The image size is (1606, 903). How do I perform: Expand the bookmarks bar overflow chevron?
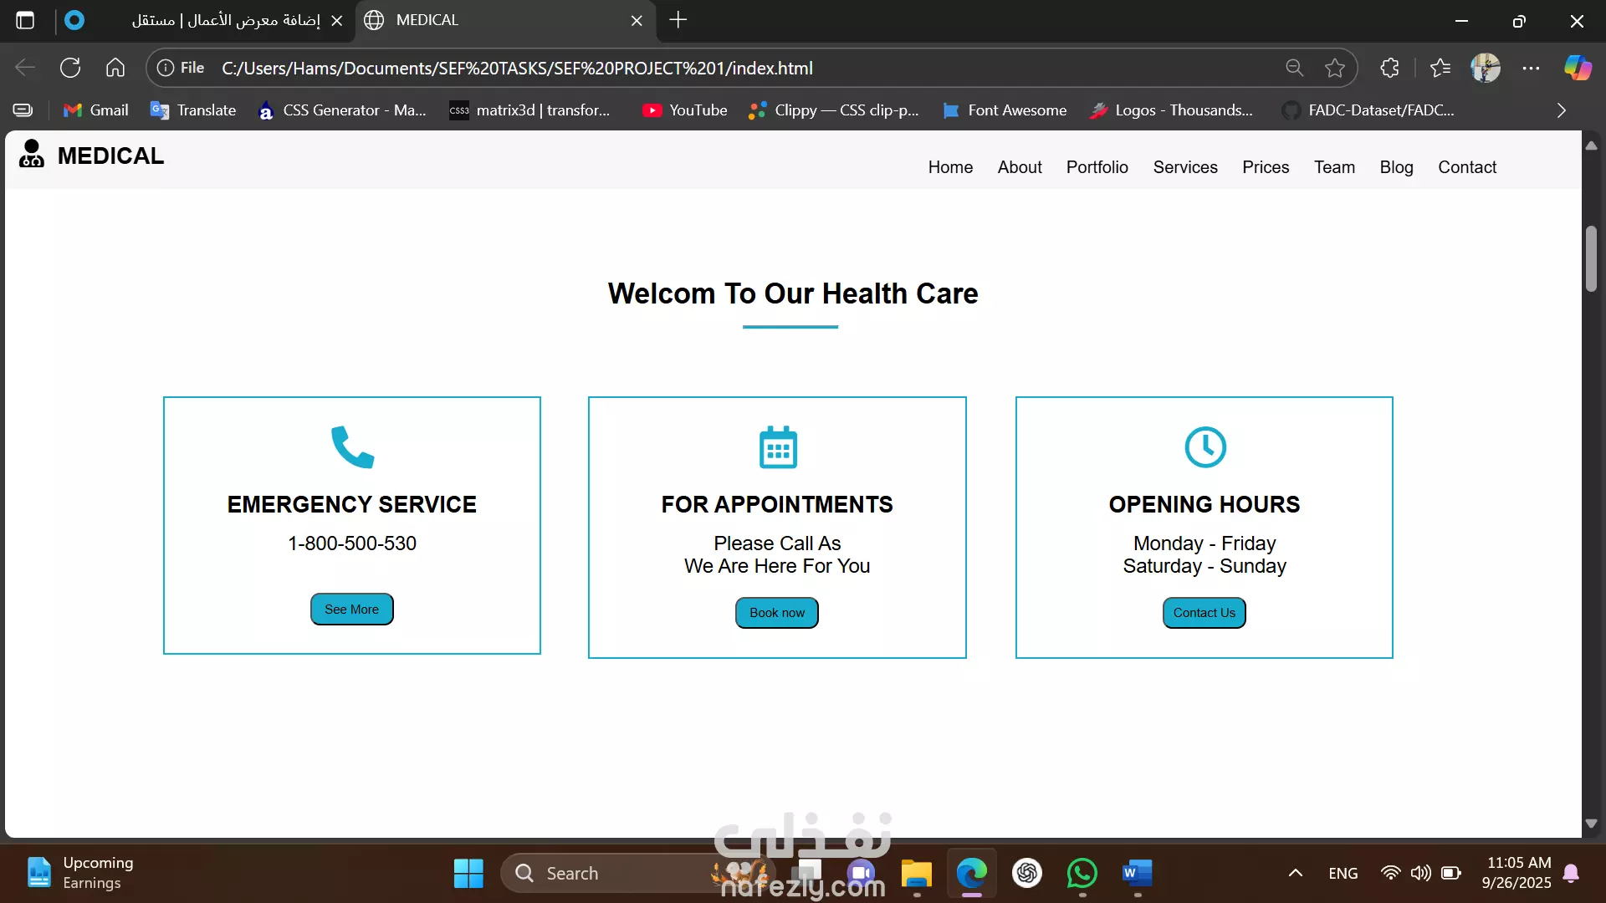1561,110
